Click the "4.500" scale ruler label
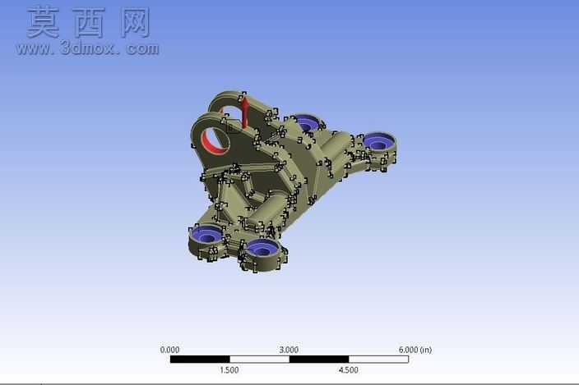This screenshot has width=579, height=385. point(348,370)
